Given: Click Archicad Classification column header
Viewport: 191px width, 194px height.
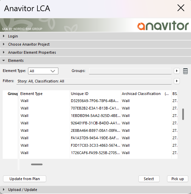Looking at the screenshot, I should (146, 94).
